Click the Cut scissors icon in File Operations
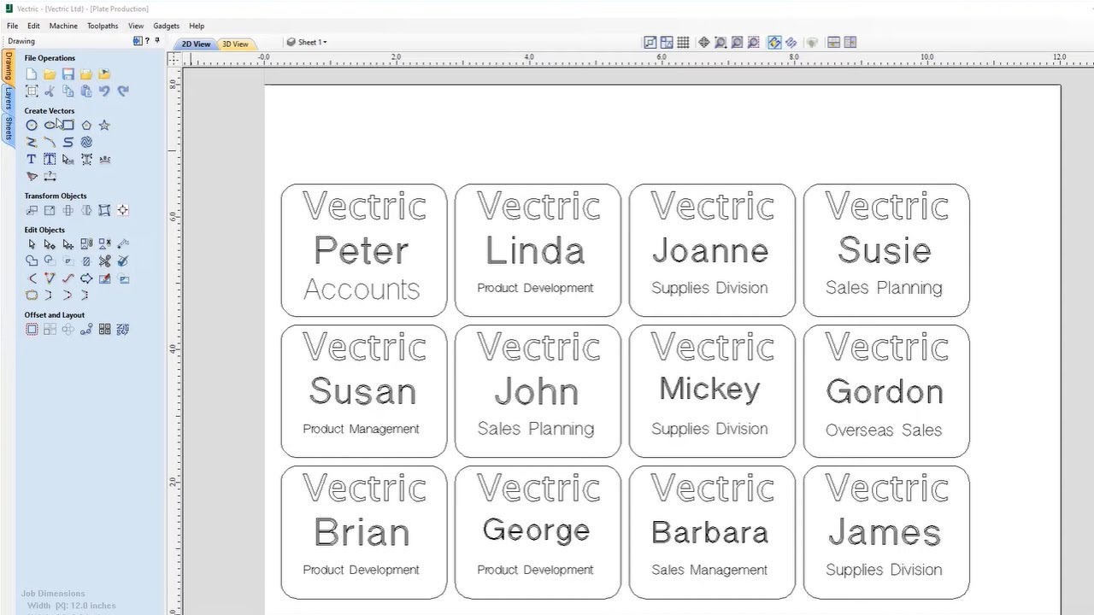The image size is (1094, 615). 50,91
